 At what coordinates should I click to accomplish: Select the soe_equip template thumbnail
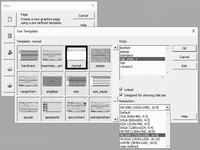100,83
